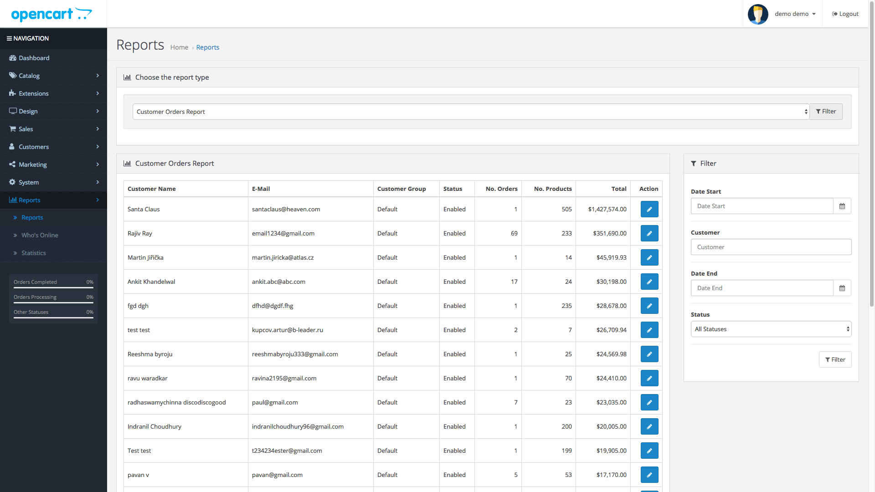875x492 pixels.
Task: Click the Customer filter input
Action: [771, 247]
